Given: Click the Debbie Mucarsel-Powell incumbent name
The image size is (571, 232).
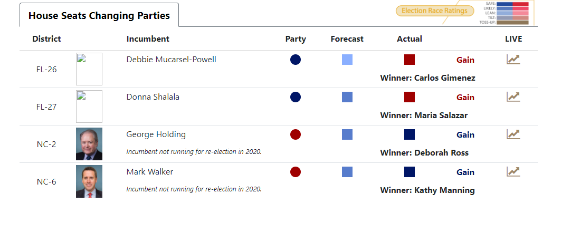Looking at the screenshot, I should 171,60.
